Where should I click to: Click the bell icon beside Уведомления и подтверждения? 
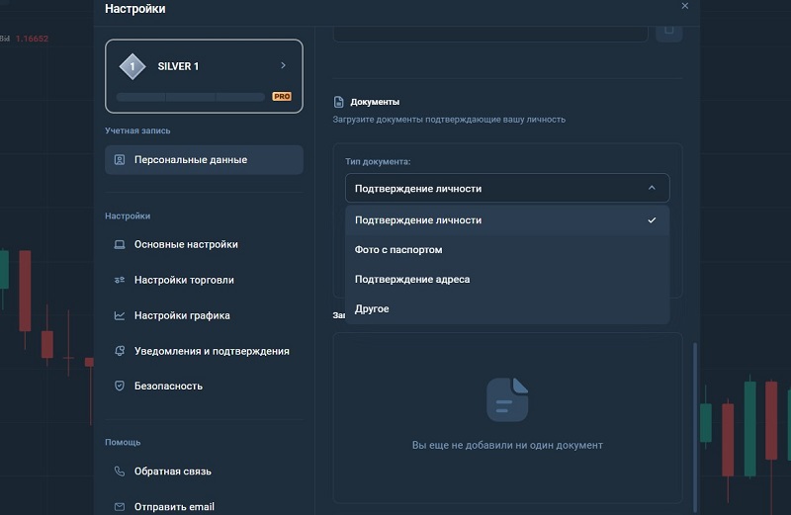tap(120, 351)
